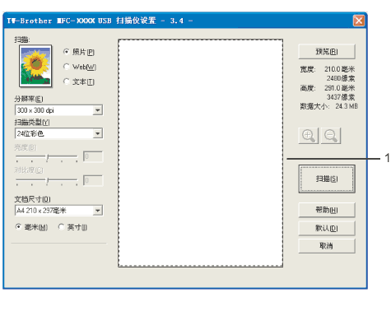391x316 pixels.
Task: Click the contrast value input field
Action: pyautogui.click(x=93, y=180)
